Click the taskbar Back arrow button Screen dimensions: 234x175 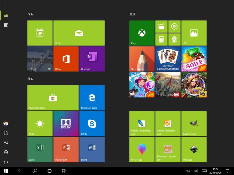tap(20, 171)
